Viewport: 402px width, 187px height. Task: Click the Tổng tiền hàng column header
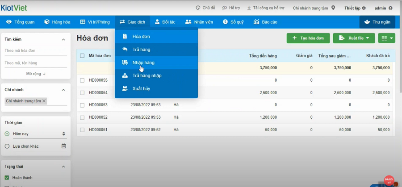click(263, 56)
